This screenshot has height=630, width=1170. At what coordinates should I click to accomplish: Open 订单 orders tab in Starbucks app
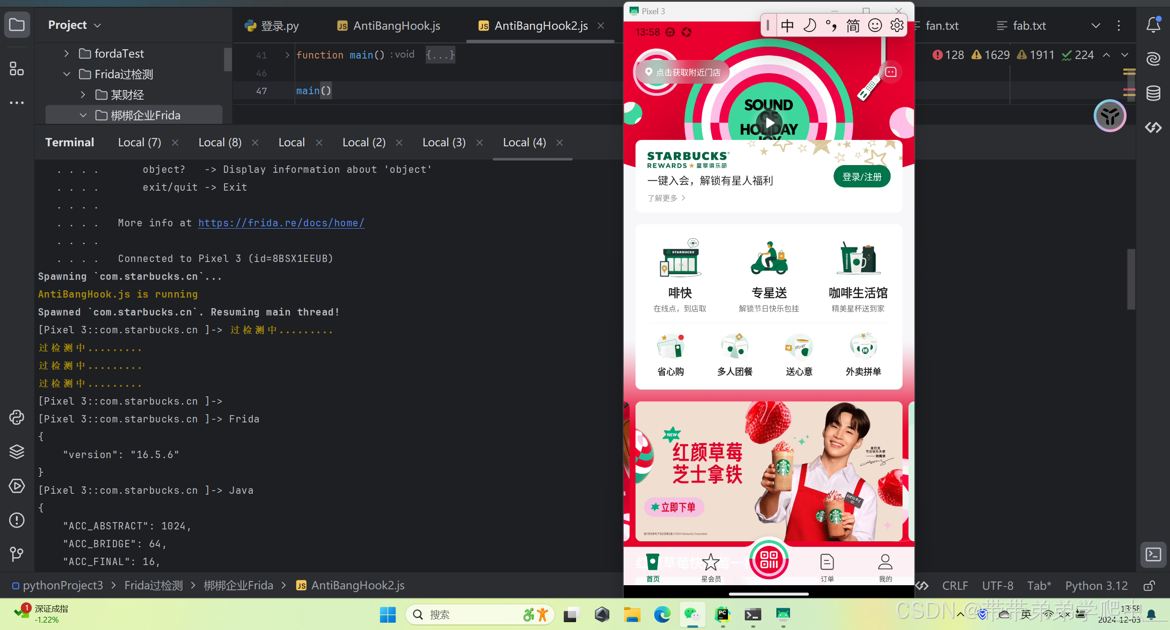tap(827, 567)
